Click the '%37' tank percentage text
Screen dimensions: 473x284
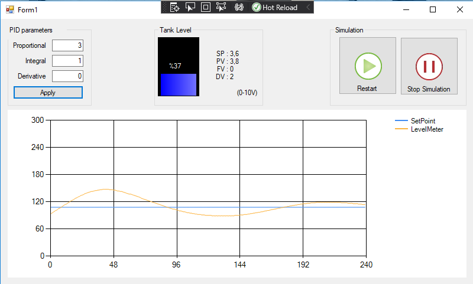[175, 66]
